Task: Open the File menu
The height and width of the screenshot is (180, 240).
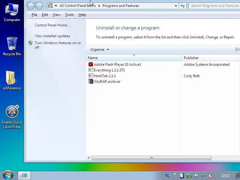Action: (34, 15)
